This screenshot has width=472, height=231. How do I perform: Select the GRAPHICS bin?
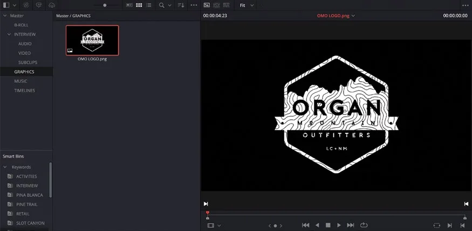[24, 71]
